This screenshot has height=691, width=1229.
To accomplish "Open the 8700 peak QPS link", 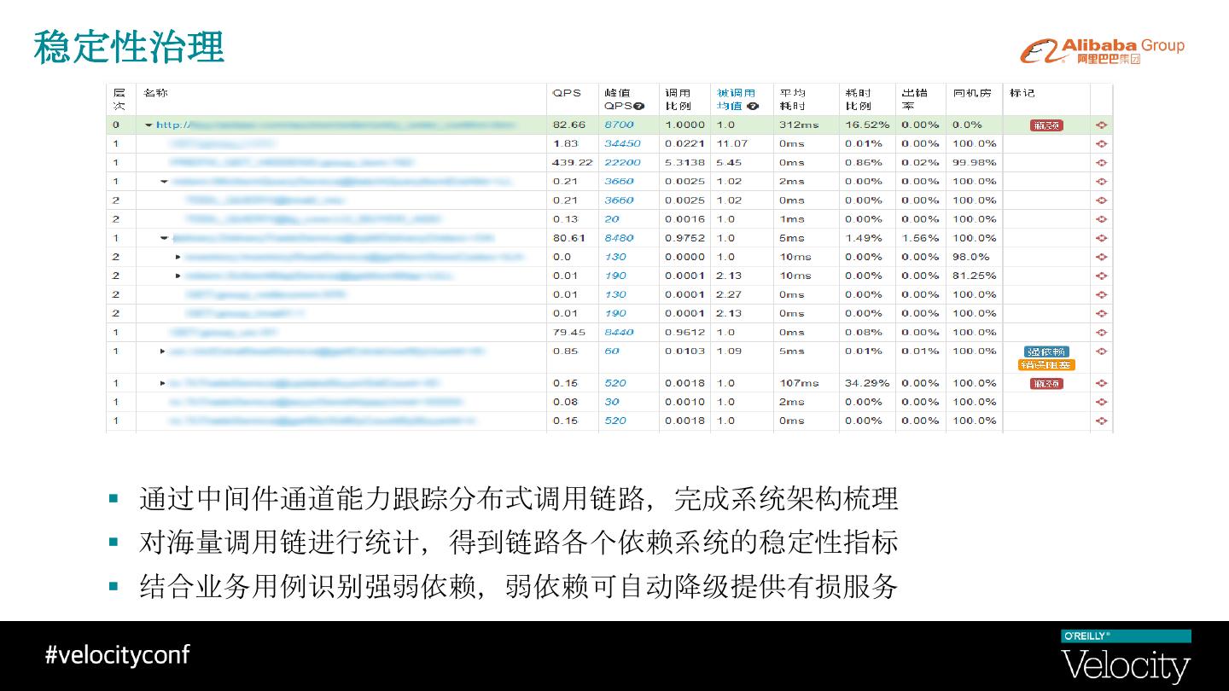I will [619, 125].
